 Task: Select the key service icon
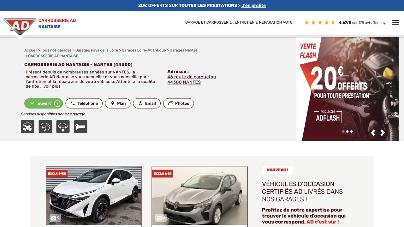81,127
